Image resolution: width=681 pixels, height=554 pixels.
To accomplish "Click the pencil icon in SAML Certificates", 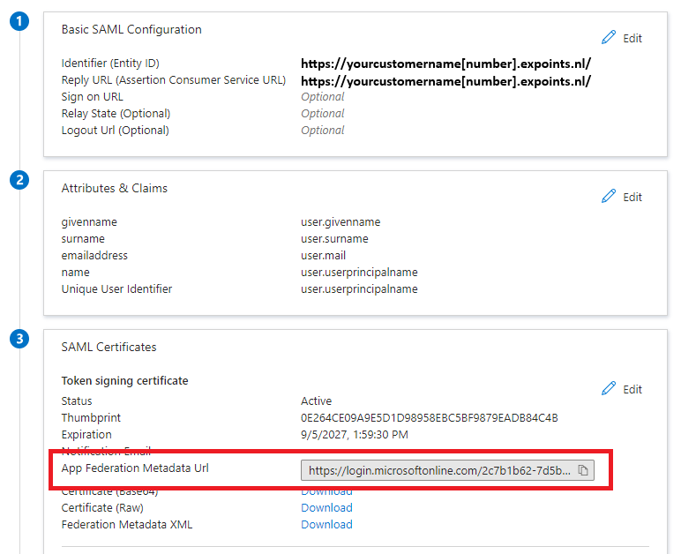I will pyautogui.click(x=609, y=388).
